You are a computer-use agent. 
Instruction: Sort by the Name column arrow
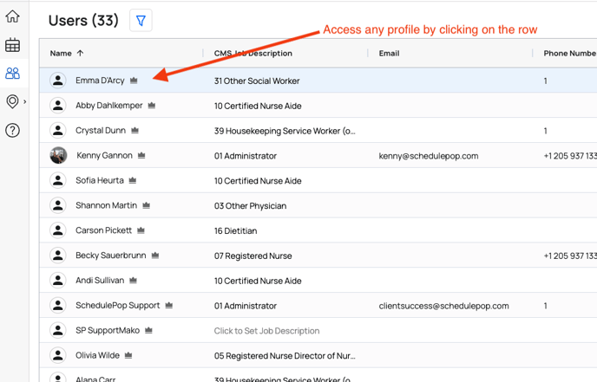pyautogui.click(x=80, y=53)
